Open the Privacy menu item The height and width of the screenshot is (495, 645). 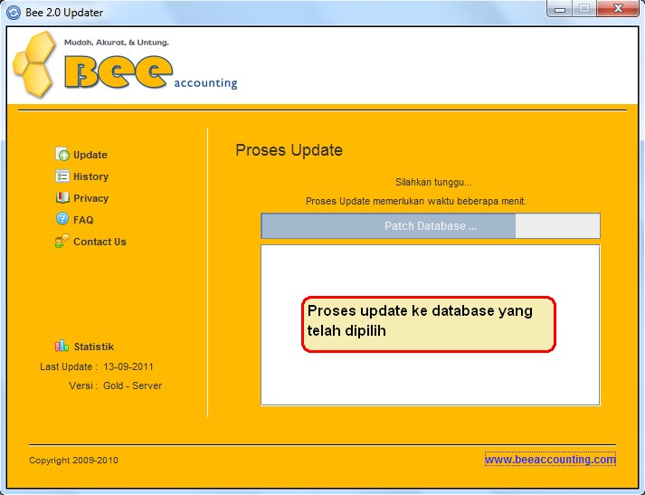tap(90, 198)
